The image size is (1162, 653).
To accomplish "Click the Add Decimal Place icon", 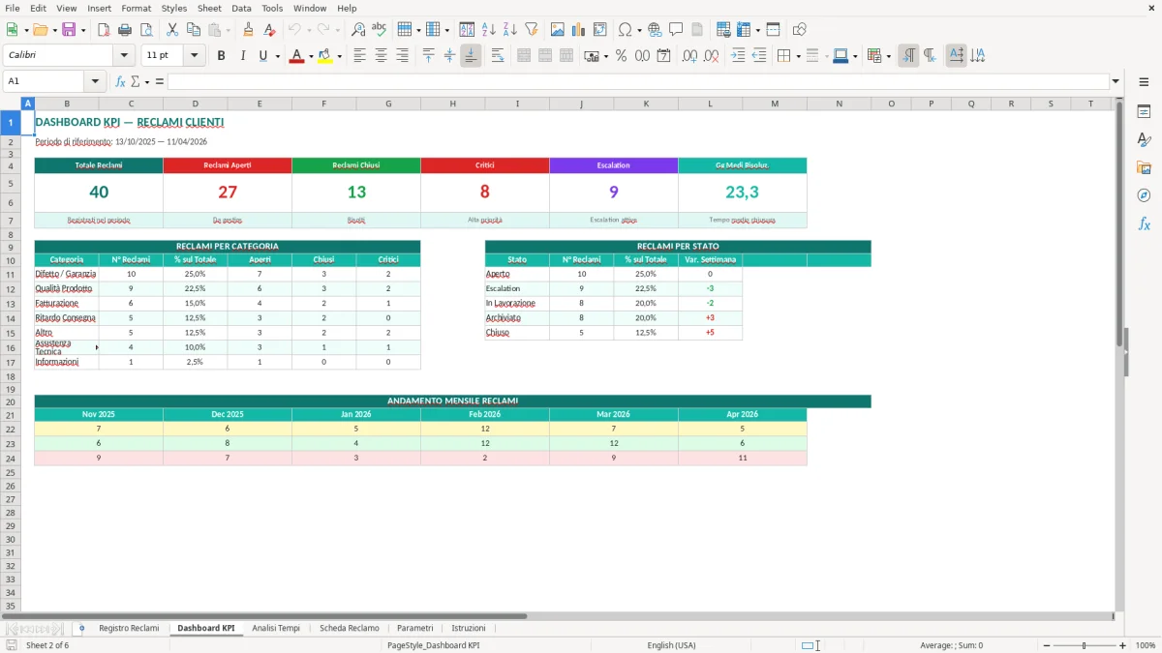I will 689,56.
